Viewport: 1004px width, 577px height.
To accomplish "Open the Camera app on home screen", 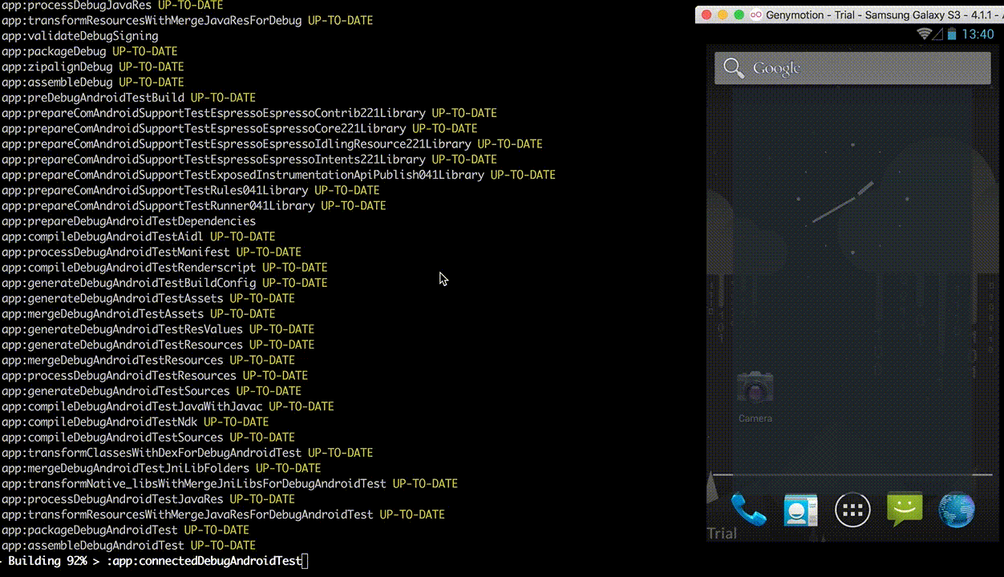I will 755,396.
